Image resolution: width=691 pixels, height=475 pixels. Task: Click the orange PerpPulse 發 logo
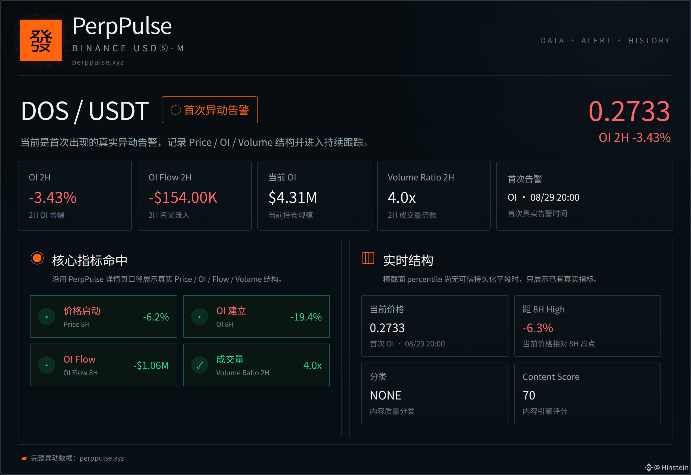[x=41, y=40]
